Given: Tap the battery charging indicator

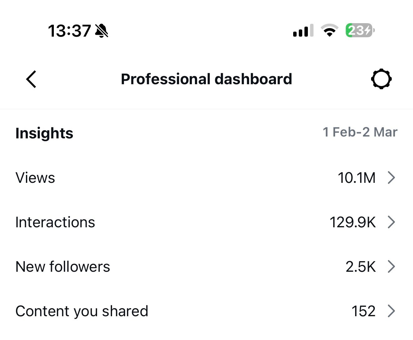Looking at the screenshot, I should click(x=360, y=31).
